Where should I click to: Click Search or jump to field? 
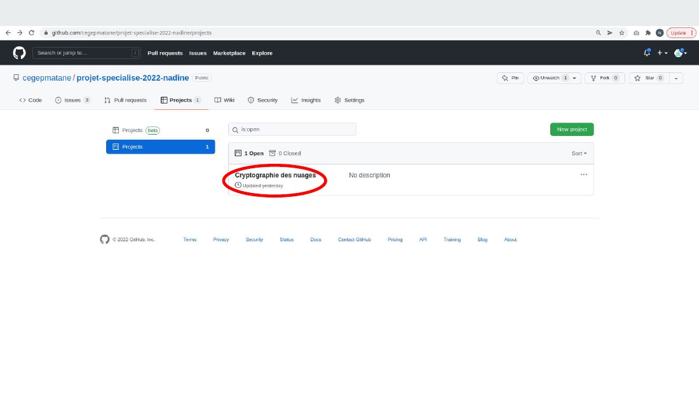(x=86, y=53)
